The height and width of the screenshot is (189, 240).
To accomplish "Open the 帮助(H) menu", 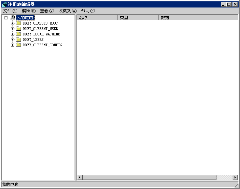I will pos(88,11).
